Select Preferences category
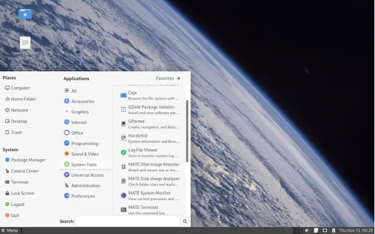The height and width of the screenshot is (234, 375). pyautogui.click(x=79, y=196)
